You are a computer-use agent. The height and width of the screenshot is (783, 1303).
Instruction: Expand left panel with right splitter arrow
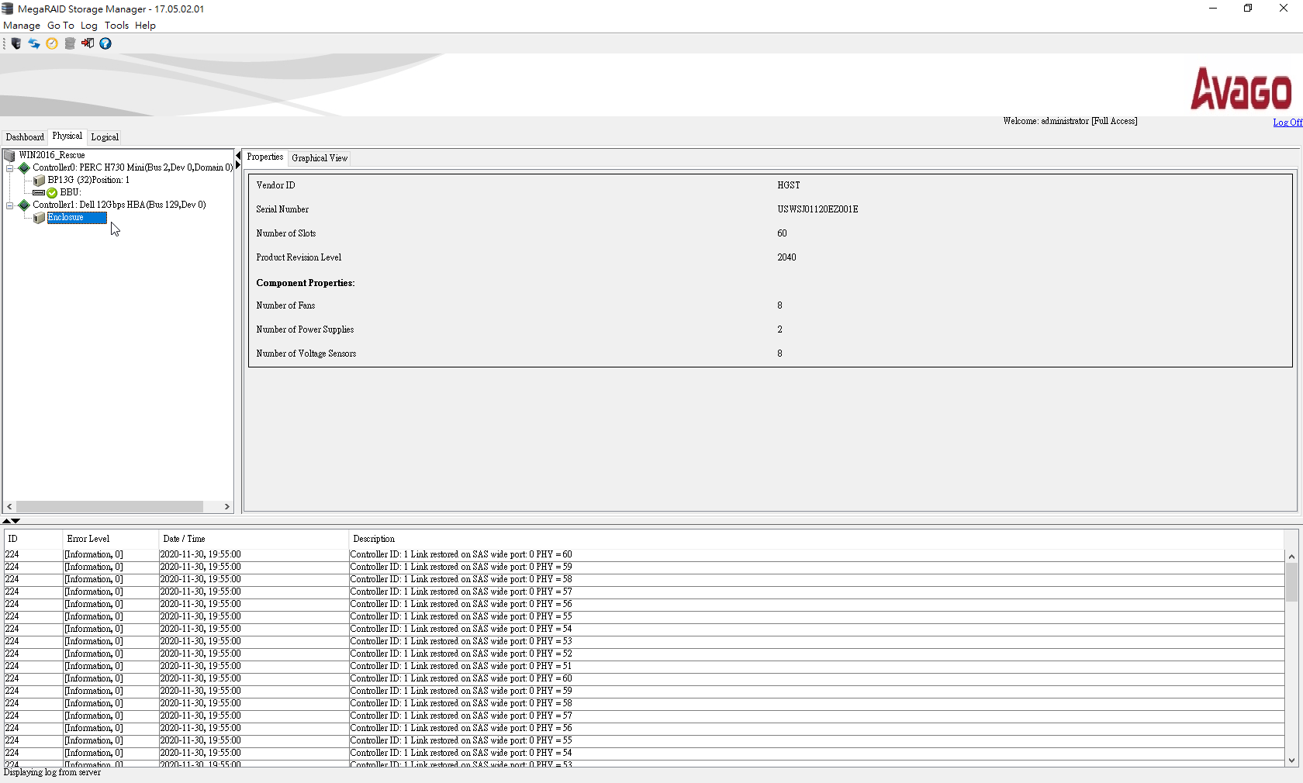[238, 165]
